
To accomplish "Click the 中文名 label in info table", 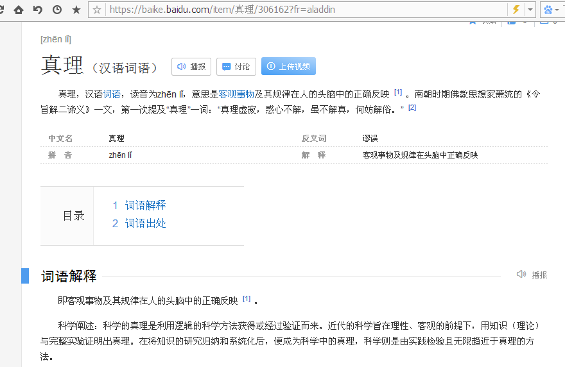I will click(60, 139).
